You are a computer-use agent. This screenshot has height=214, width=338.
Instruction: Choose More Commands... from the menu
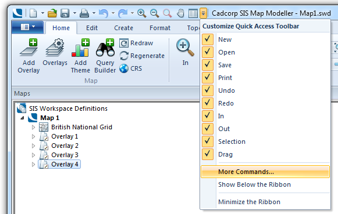[265, 172]
